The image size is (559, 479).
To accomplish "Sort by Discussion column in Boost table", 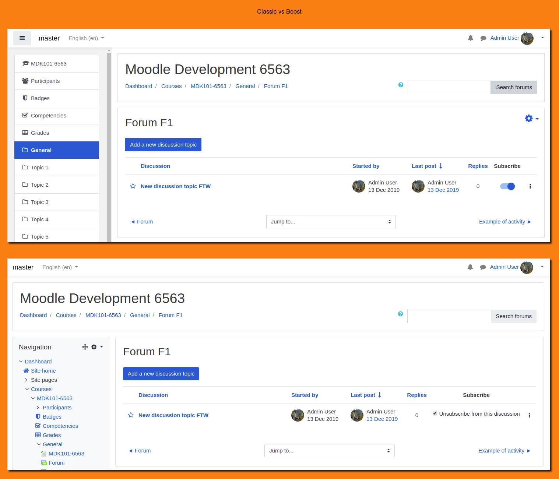I will [155, 166].
